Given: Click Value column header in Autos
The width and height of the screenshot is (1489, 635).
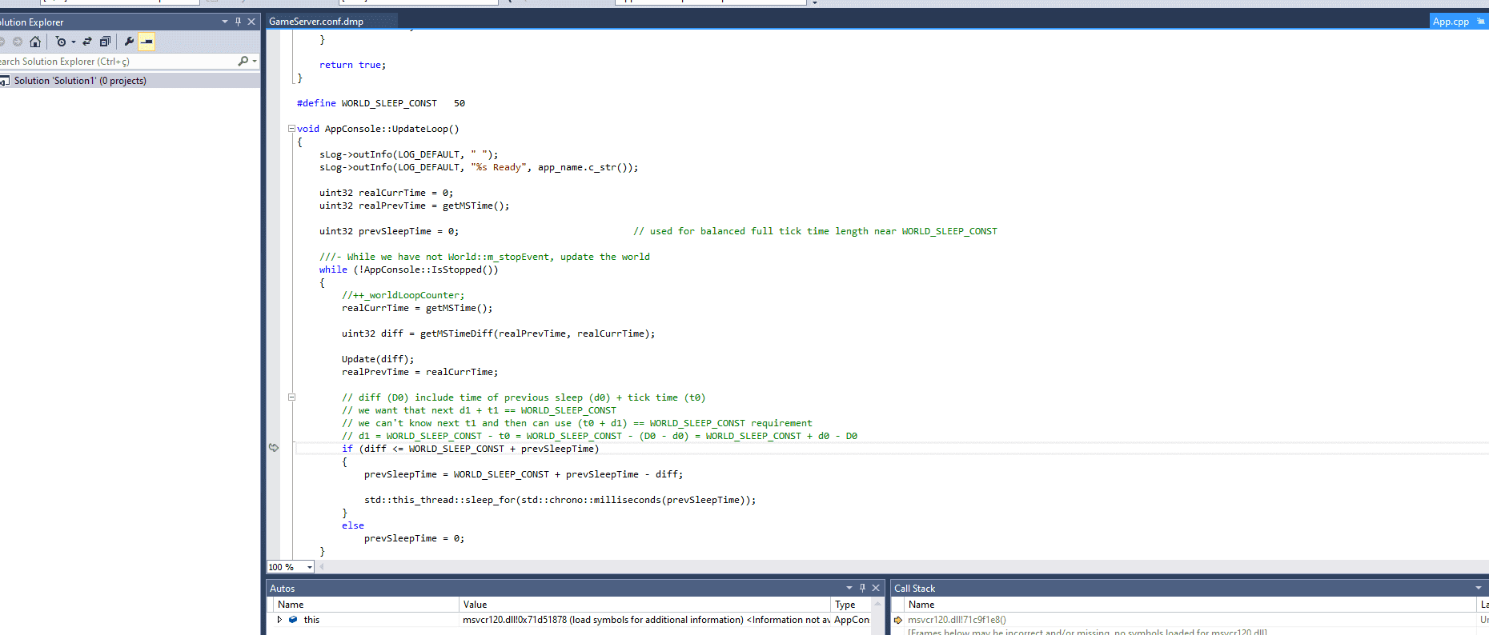Looking at the screenshot, I should 645,605.
